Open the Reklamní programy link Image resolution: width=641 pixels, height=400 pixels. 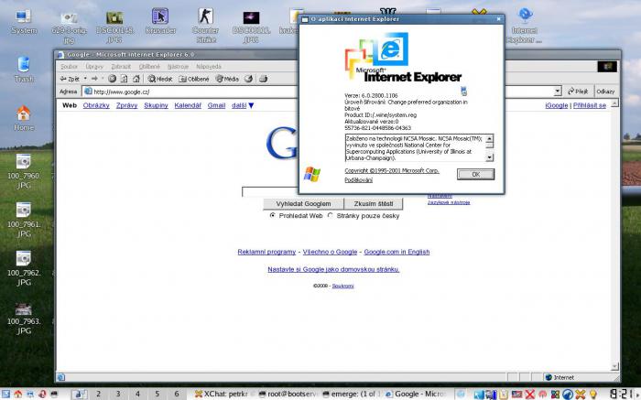pos(266,252)
